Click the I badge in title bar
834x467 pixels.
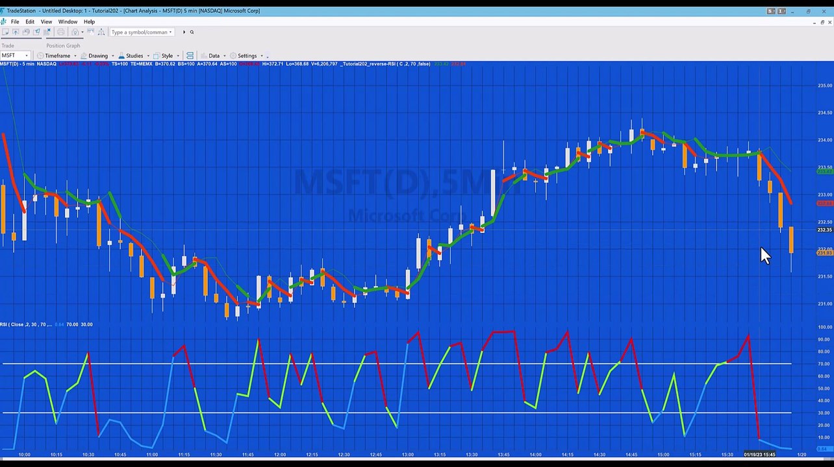point(781,11)
